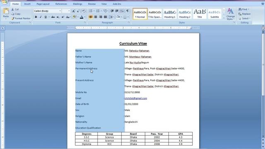Open the Styles pane launcher
Image resolution: width=265 pixels, height=149 pixels.
click(234, 22)
